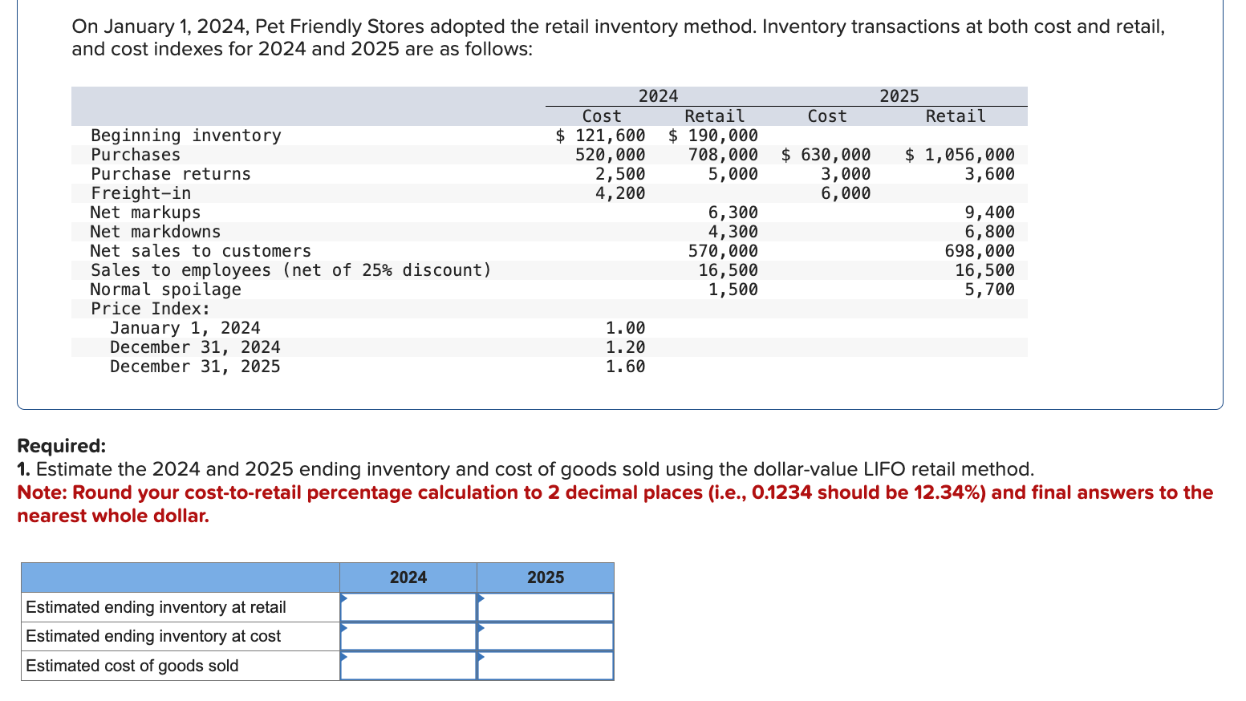
Task: Click the 2024 estimated ending inventory at cost field
Action: pos(408,636)
